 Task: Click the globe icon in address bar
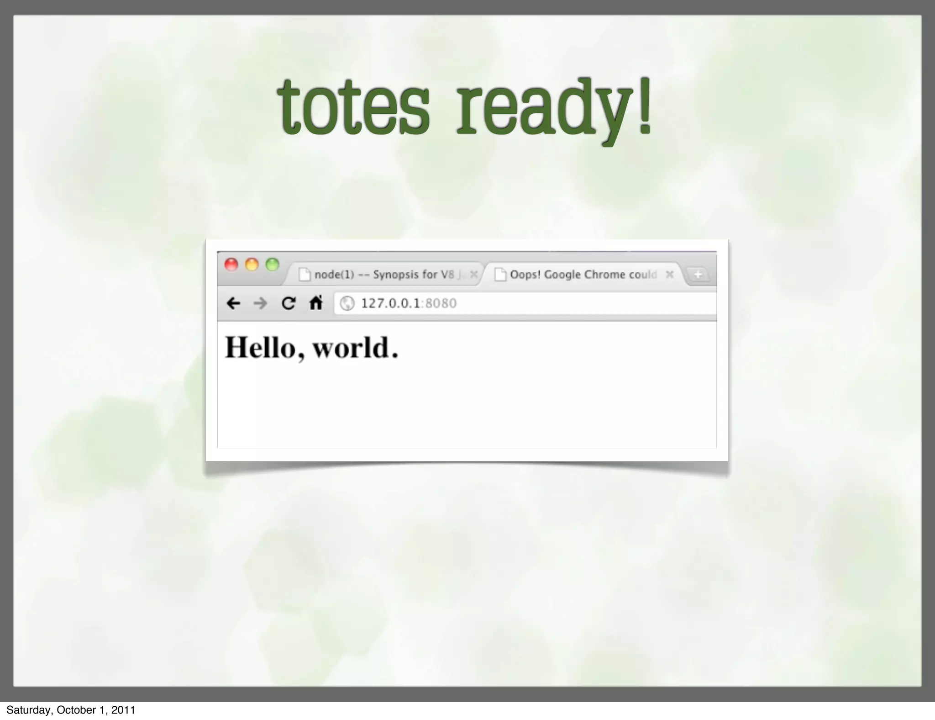[x=347, y=303]
